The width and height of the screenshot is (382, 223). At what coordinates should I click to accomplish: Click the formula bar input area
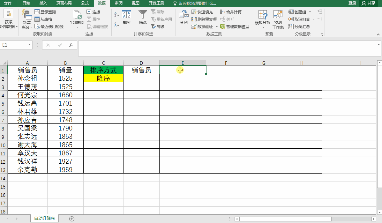[227, 48]
